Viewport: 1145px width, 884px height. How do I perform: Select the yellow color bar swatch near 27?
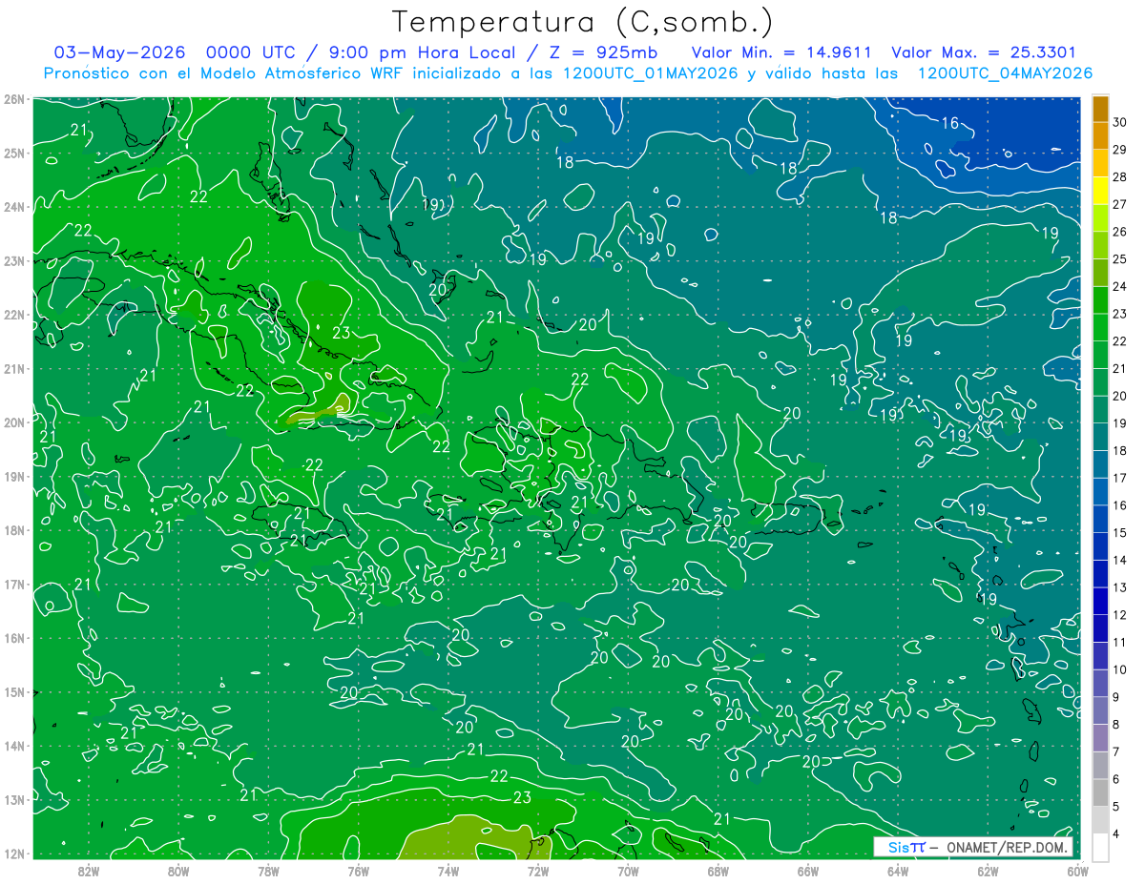click(1100, 192)
